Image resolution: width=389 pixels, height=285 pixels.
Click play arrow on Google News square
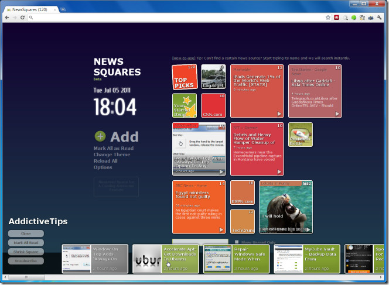[x=337, y=114]
